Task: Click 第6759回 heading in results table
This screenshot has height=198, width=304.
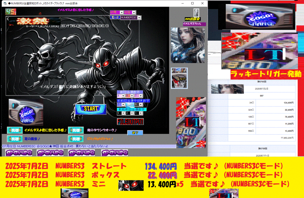Action: pos(263,148)
